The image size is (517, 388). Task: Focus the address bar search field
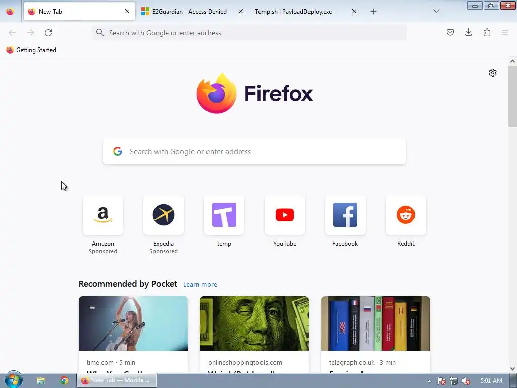tap(249, 33)
